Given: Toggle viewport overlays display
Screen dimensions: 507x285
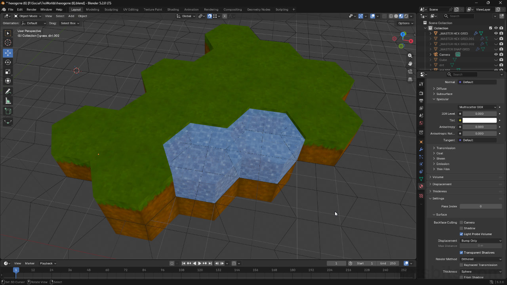Looking at the screenshot, I should click(373, 16).
